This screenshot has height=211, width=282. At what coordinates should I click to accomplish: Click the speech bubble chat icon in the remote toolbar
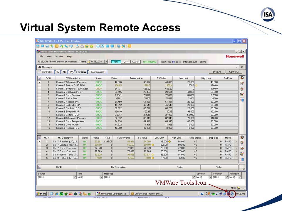(71, 46)
